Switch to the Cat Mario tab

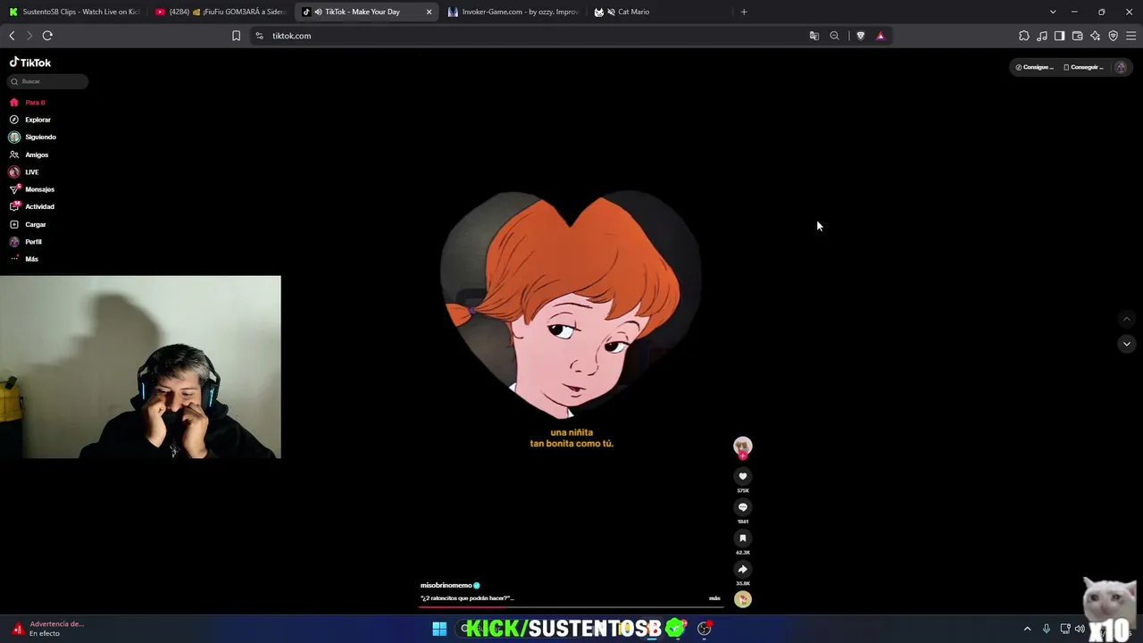[x=659, y=12]
